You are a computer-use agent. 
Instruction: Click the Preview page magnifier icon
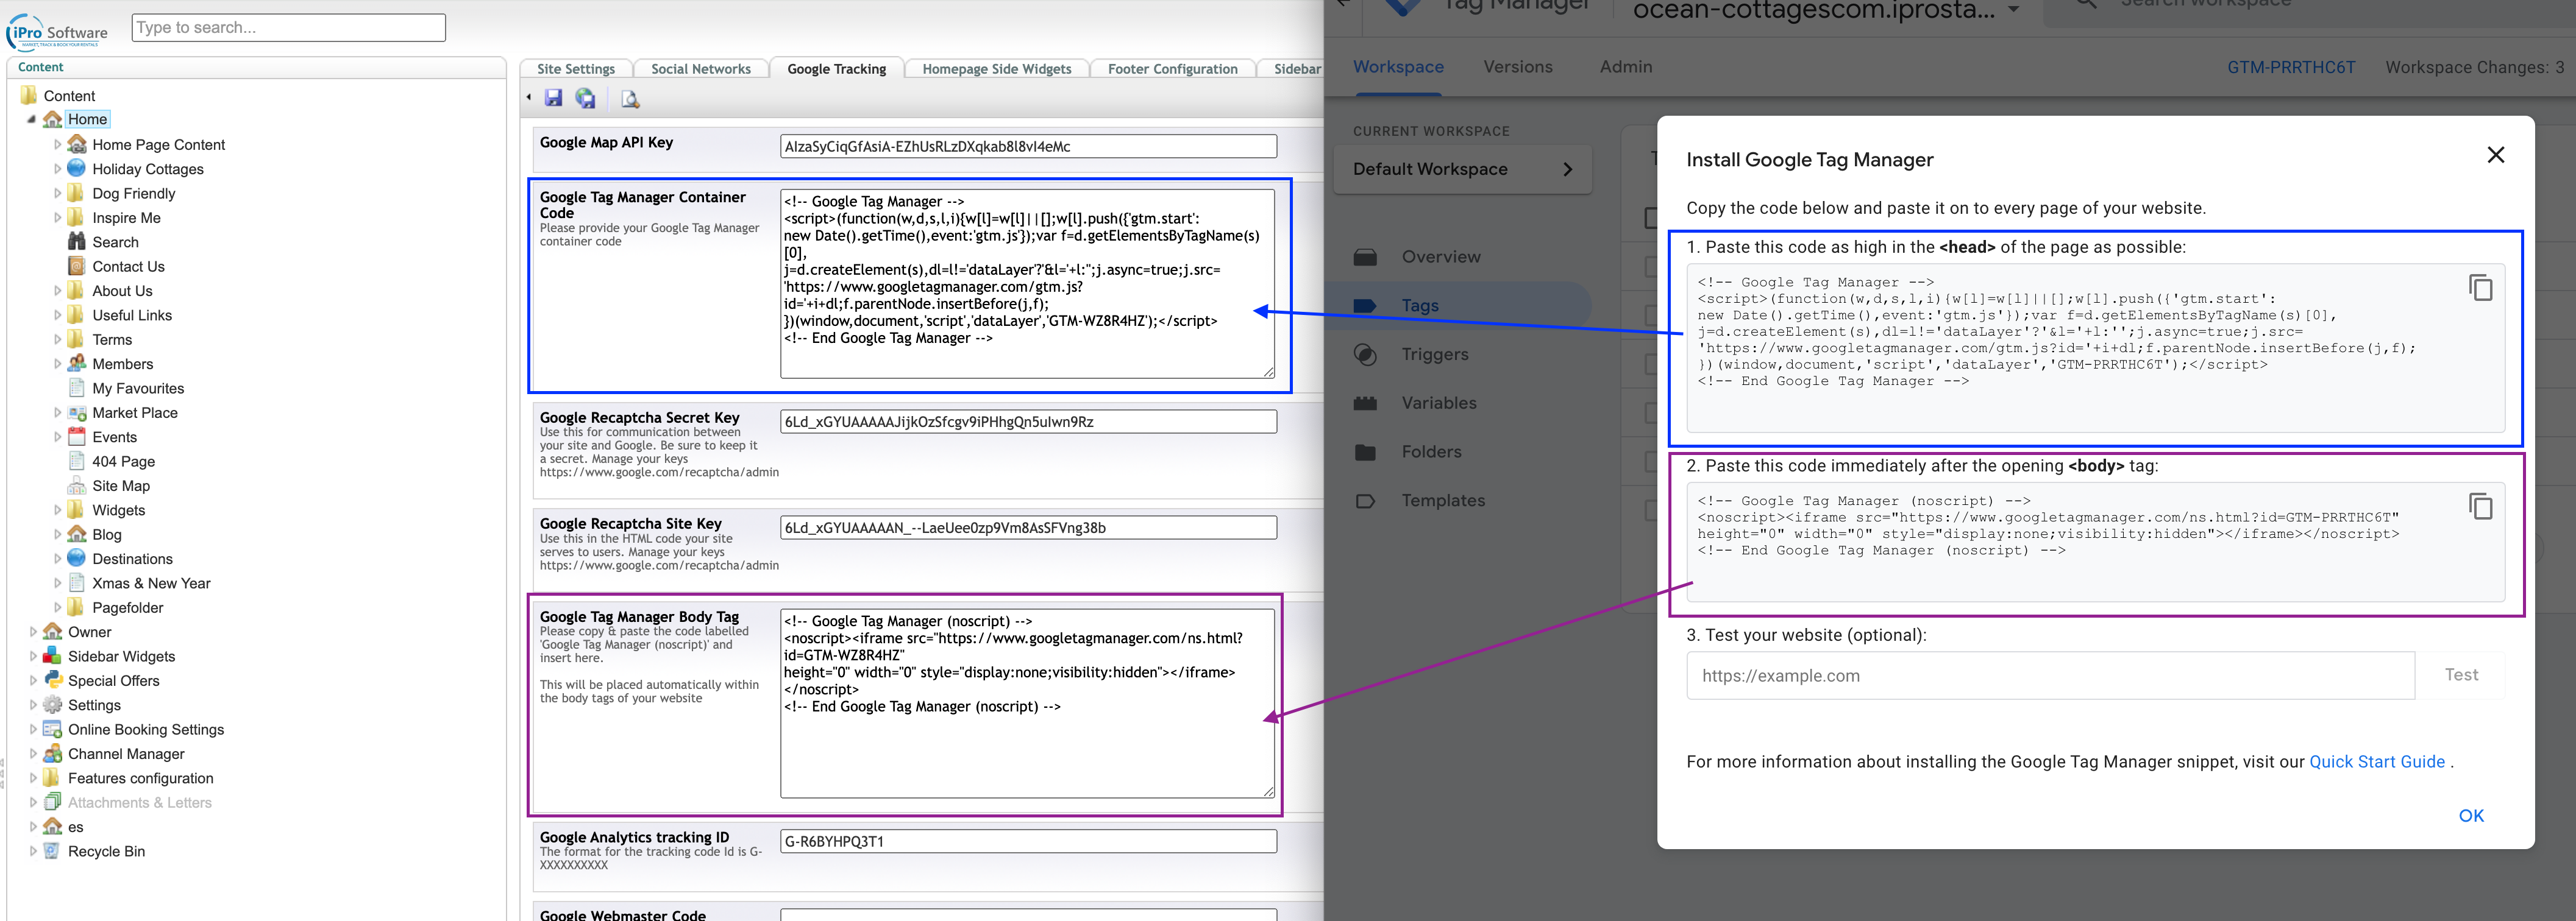click(x=630, y=99)
